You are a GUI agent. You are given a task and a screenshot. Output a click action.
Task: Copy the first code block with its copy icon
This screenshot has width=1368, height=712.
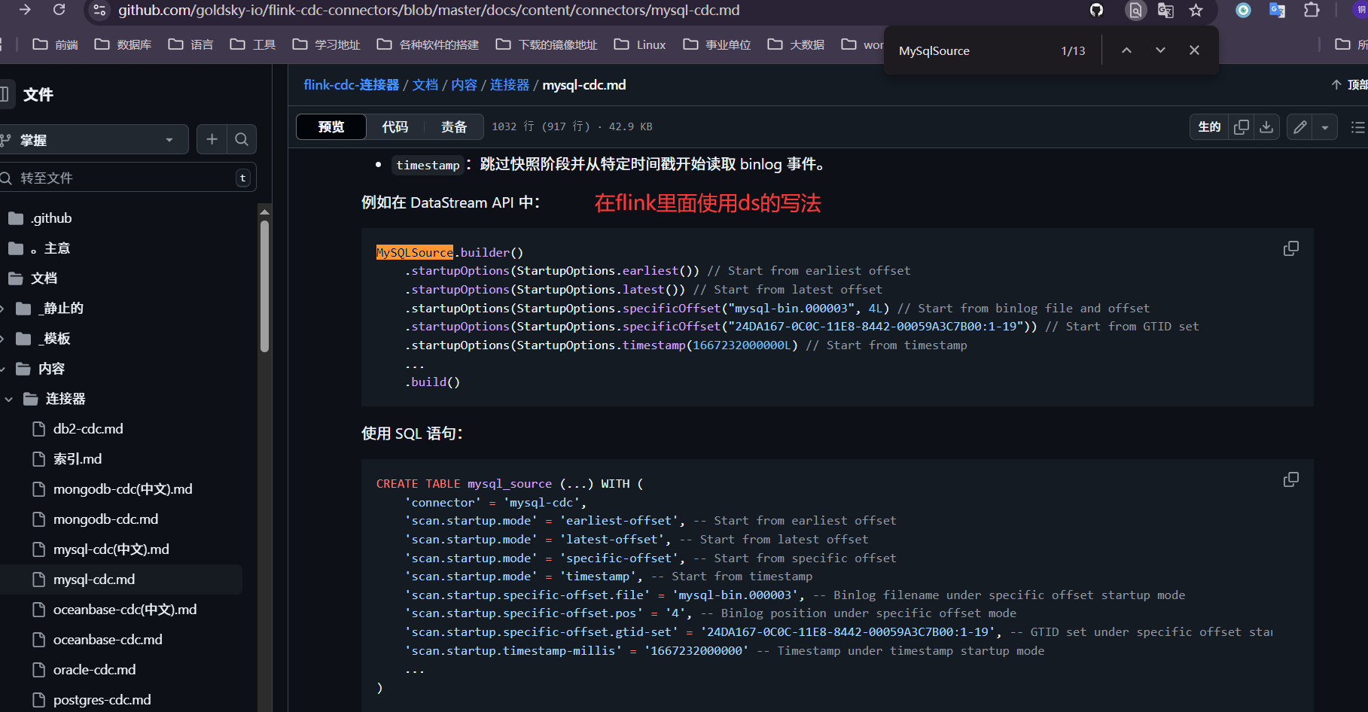click(x=1291, y=248)
